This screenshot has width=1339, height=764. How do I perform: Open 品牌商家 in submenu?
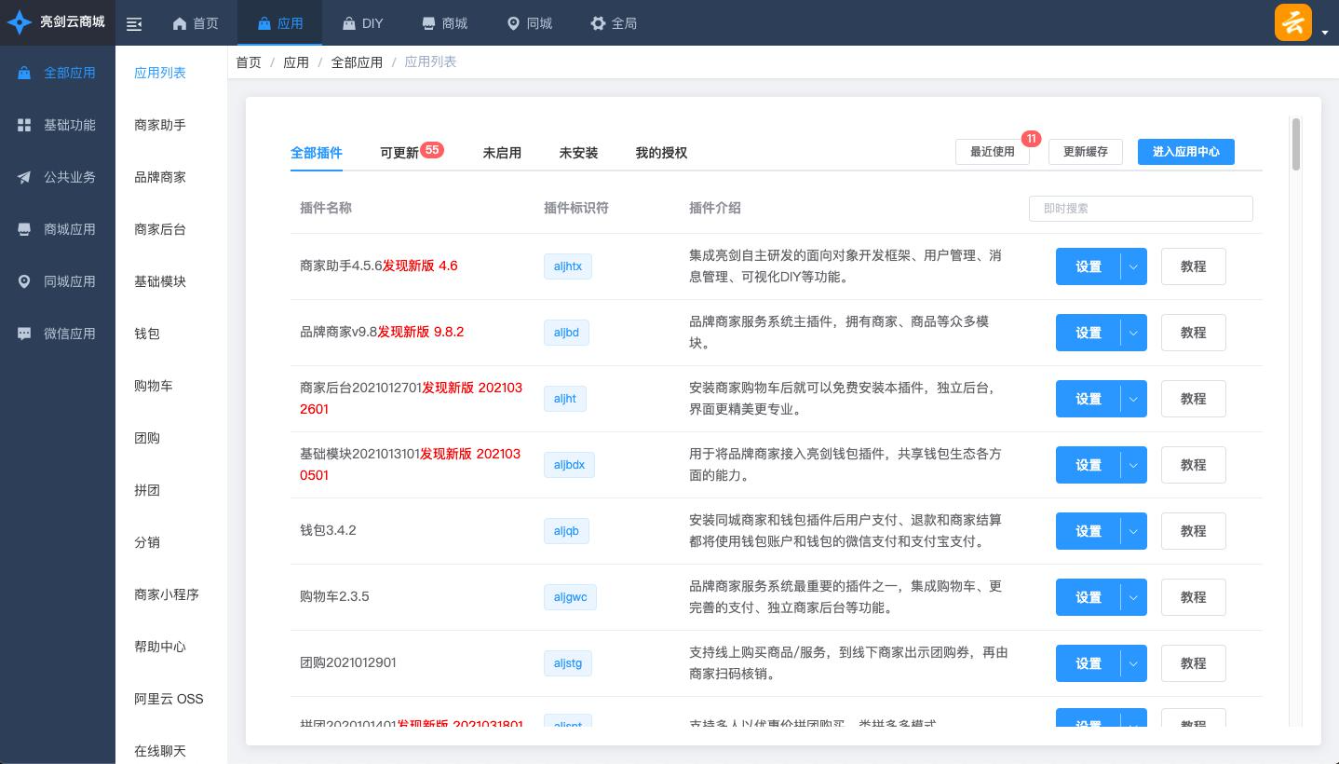[x=160, y=177]
